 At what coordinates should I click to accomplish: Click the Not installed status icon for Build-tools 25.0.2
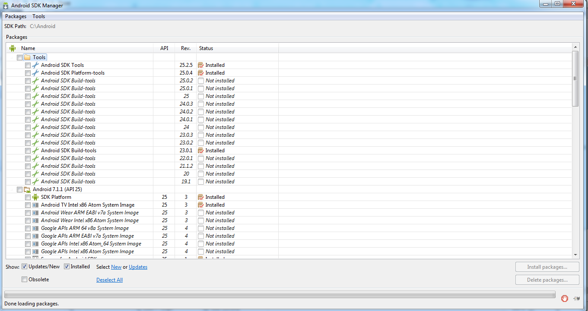pos(201,81)
